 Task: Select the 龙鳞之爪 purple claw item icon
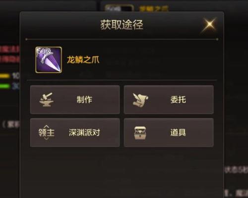pos(49,60)
